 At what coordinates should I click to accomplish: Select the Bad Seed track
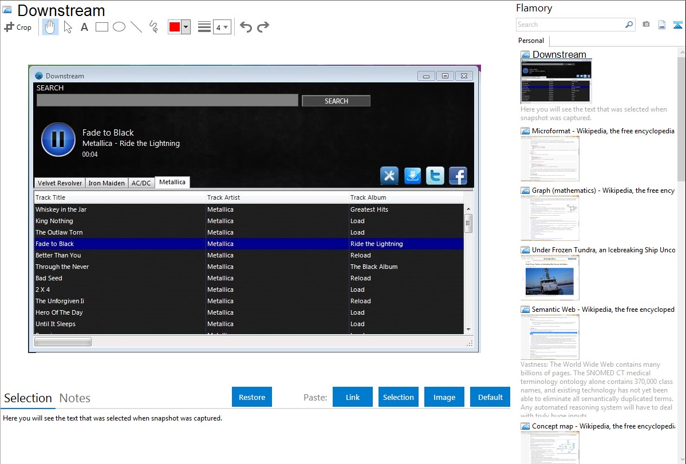coord(249,277)
